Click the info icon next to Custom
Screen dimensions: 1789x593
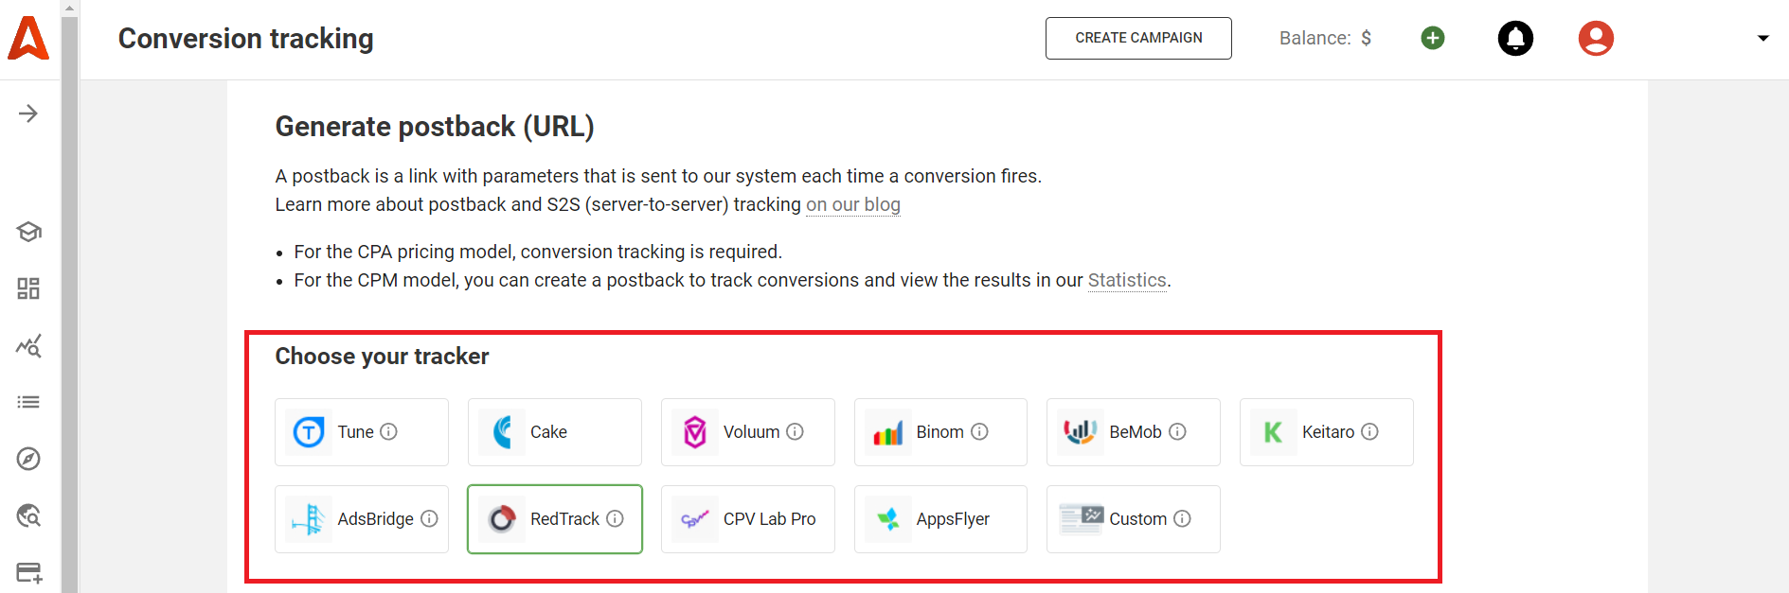pyautogui.click(x=1182, y=518)
